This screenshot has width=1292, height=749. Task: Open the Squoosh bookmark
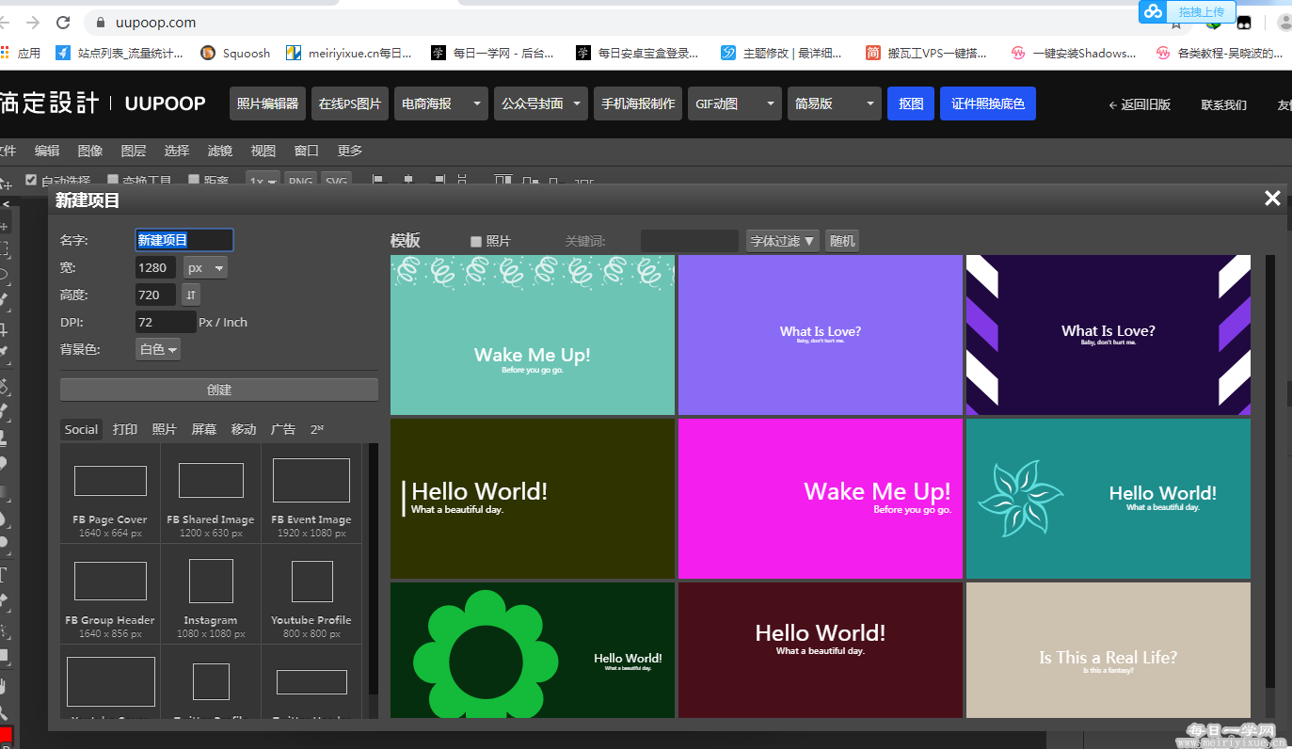tap(235, 54)
